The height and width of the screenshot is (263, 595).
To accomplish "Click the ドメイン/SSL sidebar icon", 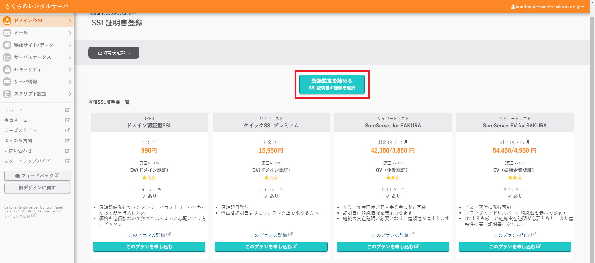I will (x=7, y=21).
